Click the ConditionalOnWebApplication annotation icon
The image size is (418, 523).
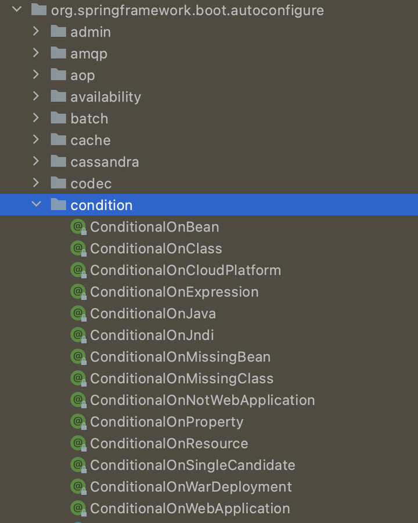click(x=78, y=508)
